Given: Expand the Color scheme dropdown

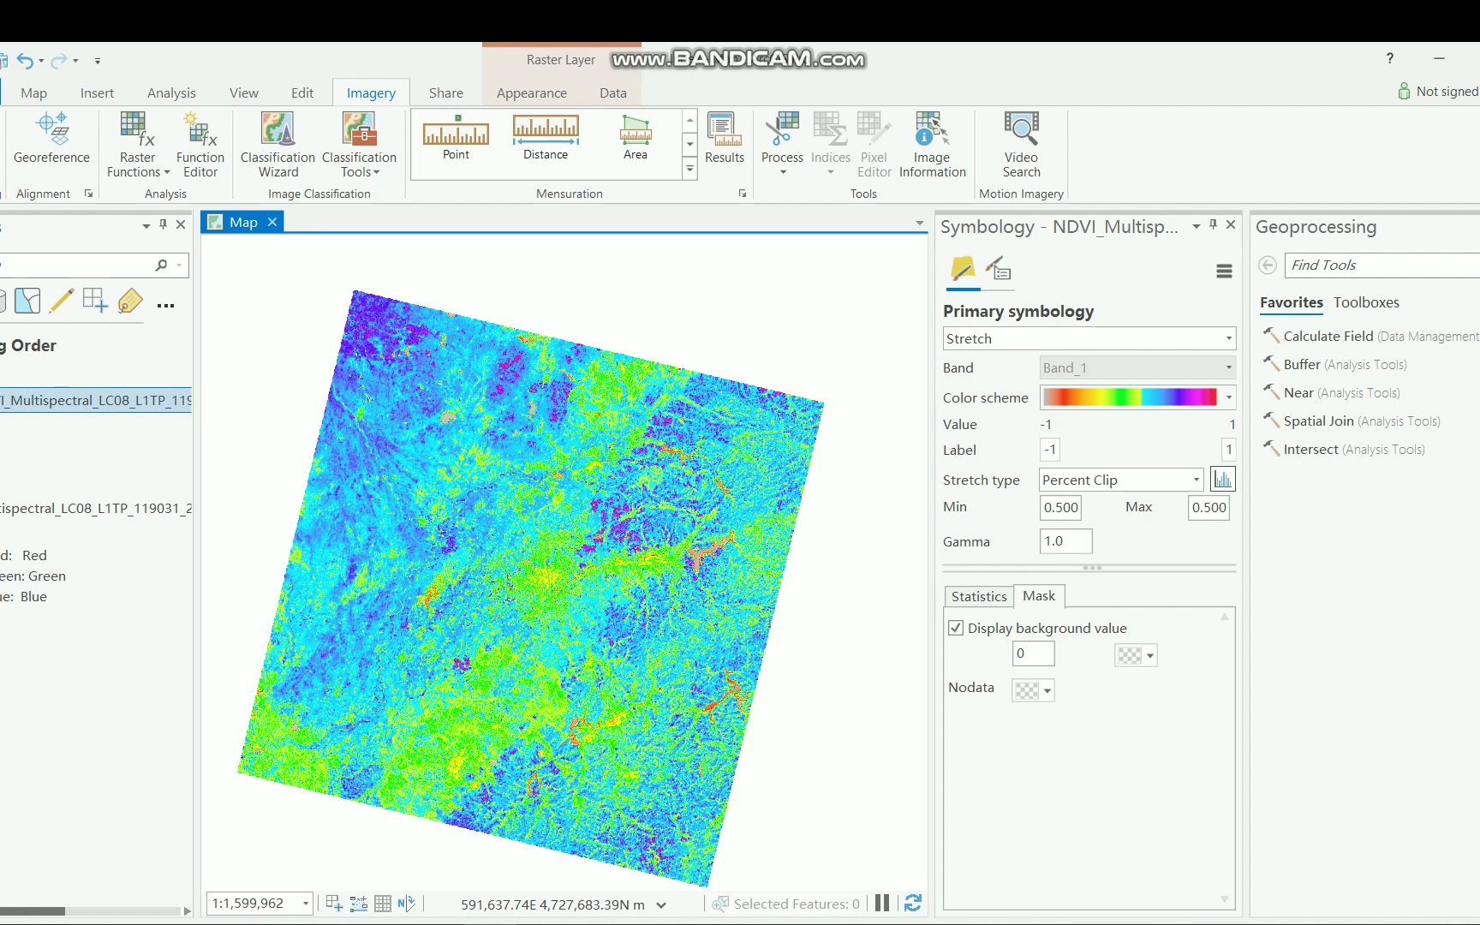Looking at the screenshot, I should coord(1228,397).
